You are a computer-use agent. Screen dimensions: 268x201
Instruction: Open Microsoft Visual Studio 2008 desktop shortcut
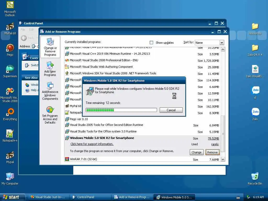[10, 95]
